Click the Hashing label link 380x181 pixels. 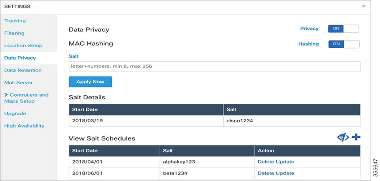coord(309,44)
